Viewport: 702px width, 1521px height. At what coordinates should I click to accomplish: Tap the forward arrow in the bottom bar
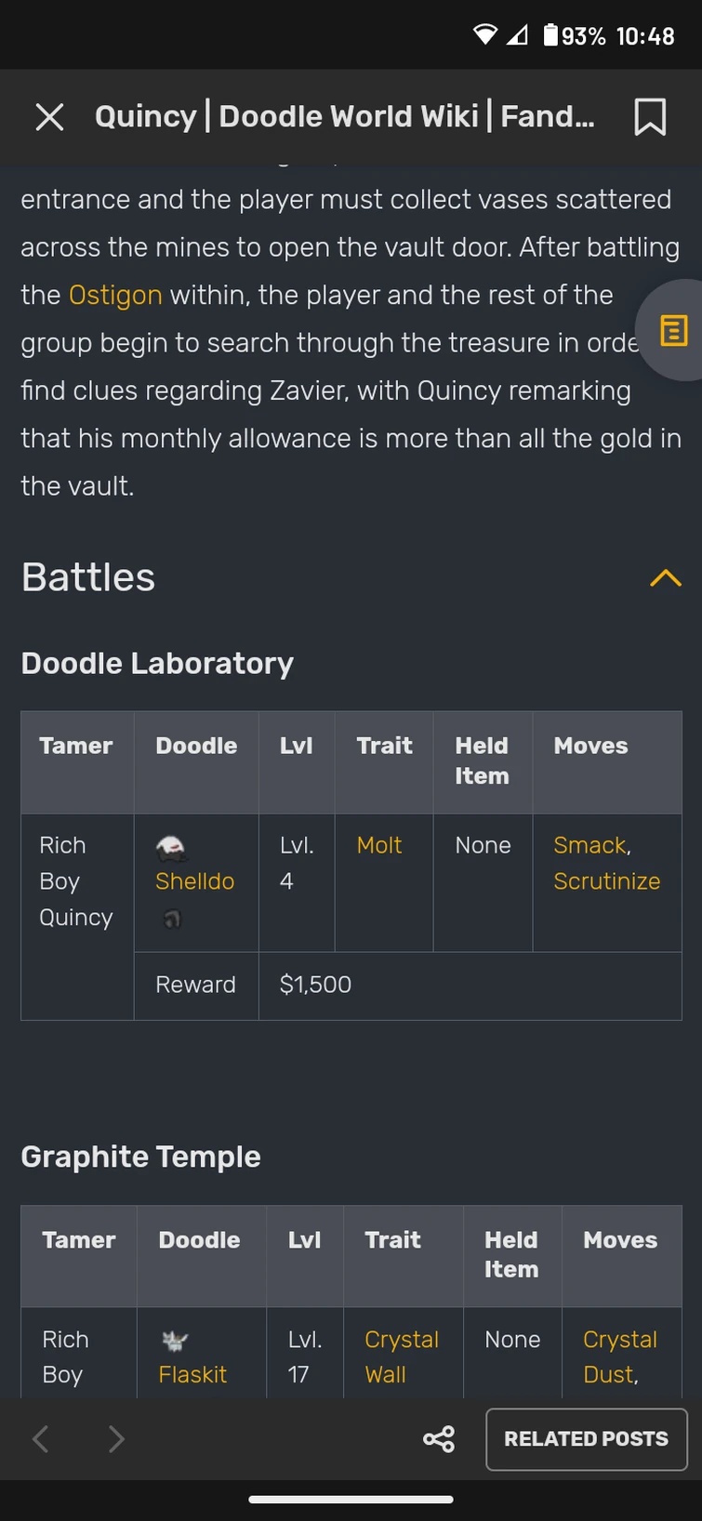115,1439
